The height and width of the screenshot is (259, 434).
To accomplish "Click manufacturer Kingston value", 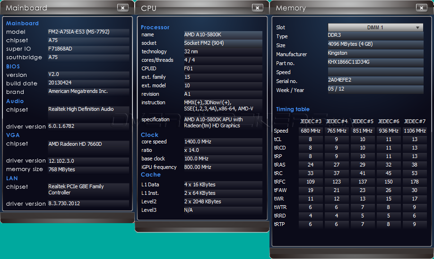I will coord(375,53).
